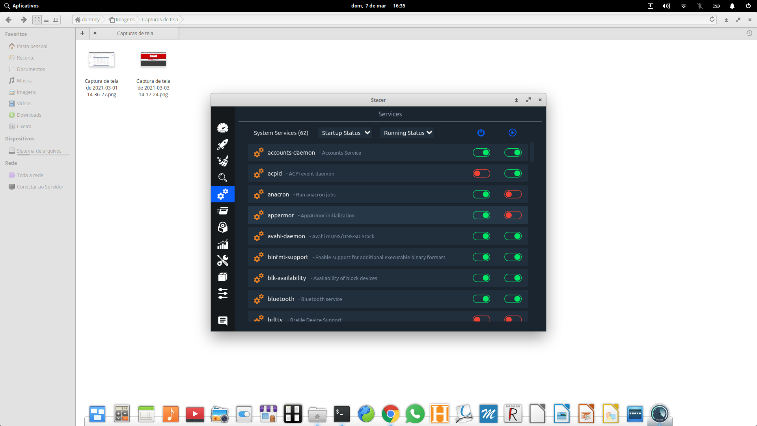
Task: Open Sistema de arquivos device
Action: 39,151
